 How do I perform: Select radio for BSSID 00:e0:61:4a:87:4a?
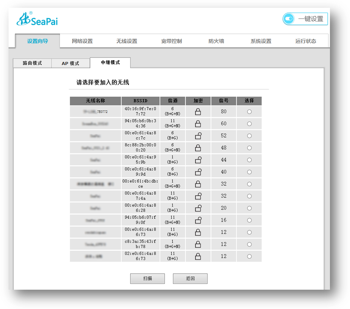point(249,196)
